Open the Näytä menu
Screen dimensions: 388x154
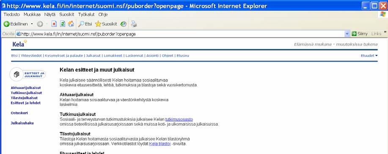[50, 15]
